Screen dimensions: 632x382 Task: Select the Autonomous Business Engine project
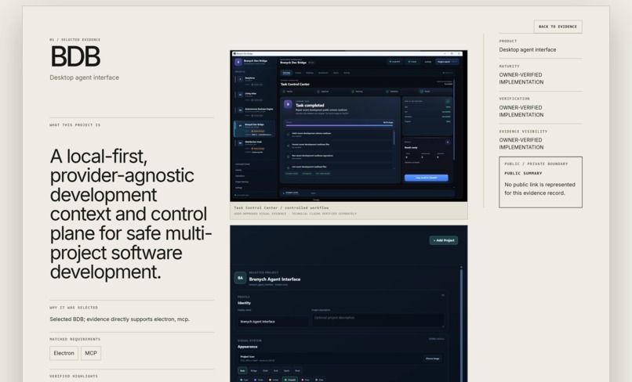pos(255,112)
